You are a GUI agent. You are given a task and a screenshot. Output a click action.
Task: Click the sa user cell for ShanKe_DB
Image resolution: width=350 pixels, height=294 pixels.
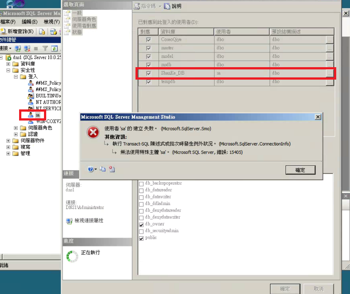[242, 73]
